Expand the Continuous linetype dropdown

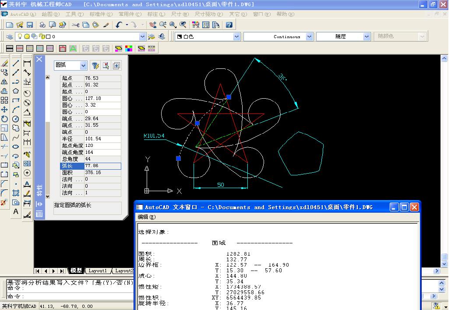tap(309, 37)
